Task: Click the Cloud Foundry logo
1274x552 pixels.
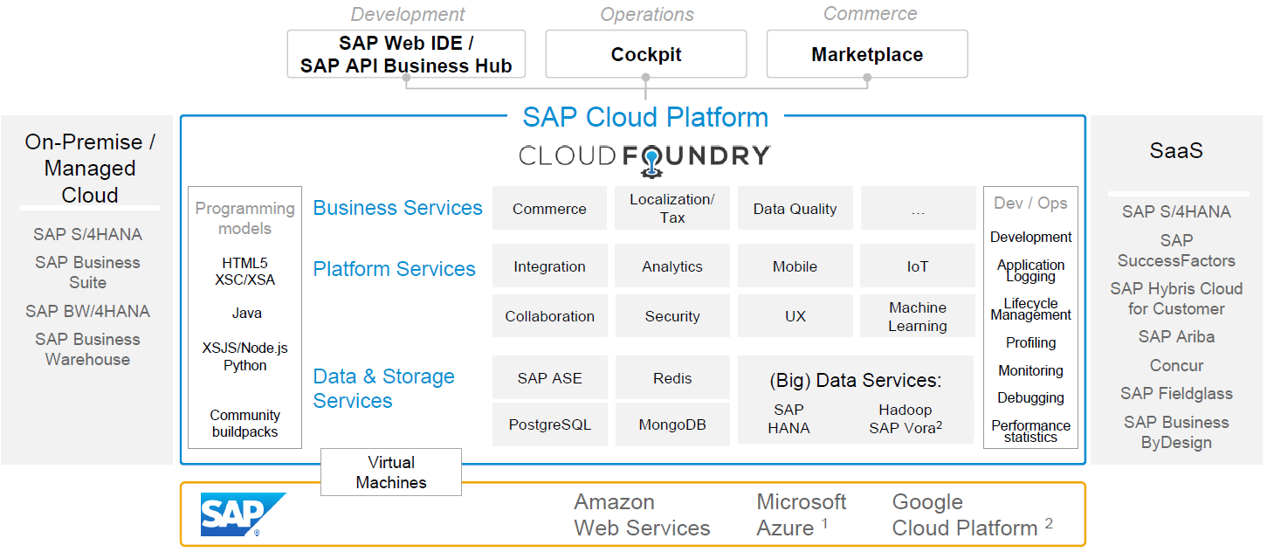Action: 644,157
